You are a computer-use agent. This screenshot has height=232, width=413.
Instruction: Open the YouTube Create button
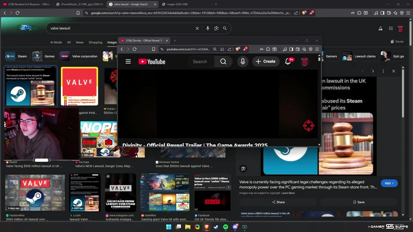(x=266, y=62)
